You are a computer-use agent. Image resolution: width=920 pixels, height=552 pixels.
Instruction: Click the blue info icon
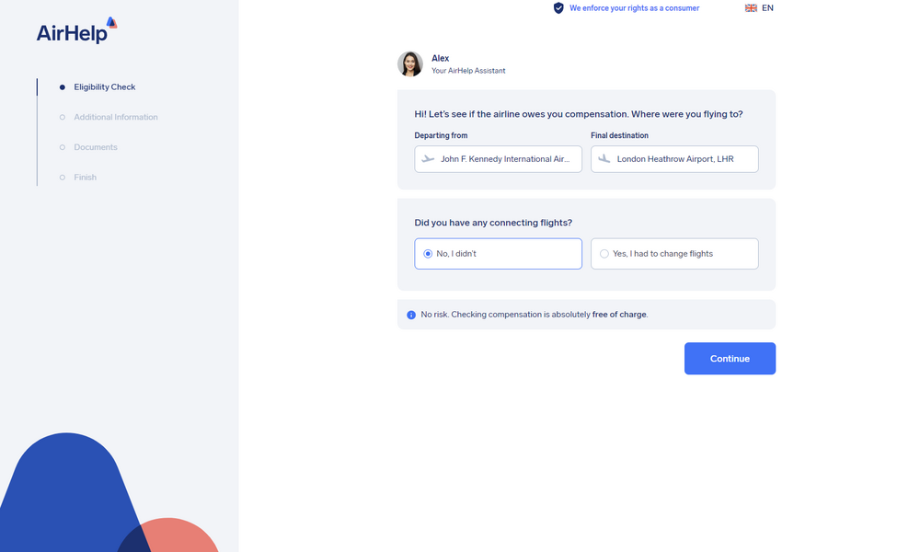point(411,315)
